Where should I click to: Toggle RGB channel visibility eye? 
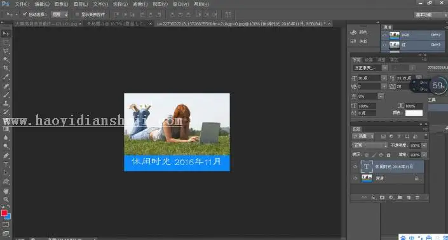point(384,35)
